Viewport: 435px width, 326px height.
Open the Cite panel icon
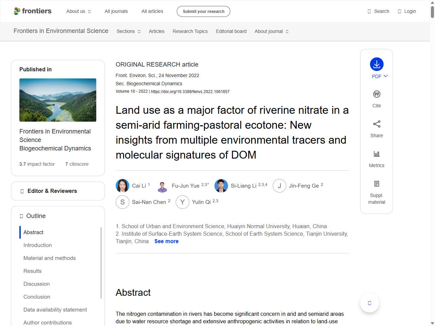click(377, 94)
